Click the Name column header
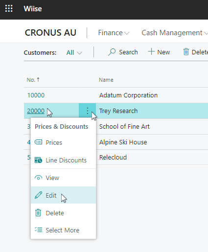The width and height of the screenshot is (208, 252). point(106,80)
